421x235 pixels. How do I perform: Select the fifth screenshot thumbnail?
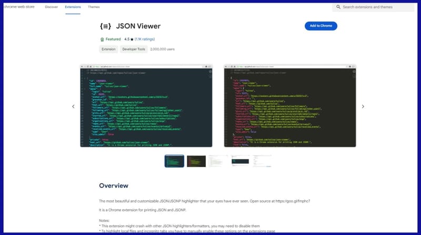[262, 161]
